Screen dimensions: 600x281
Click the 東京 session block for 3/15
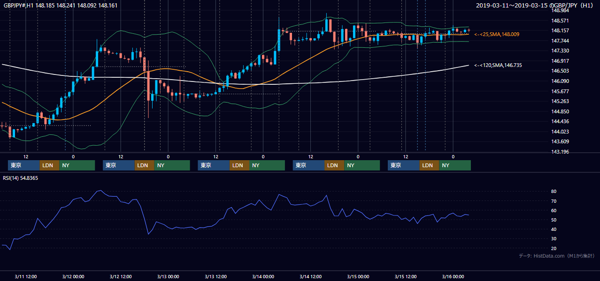pyautogui.click(x=404, y=165)
